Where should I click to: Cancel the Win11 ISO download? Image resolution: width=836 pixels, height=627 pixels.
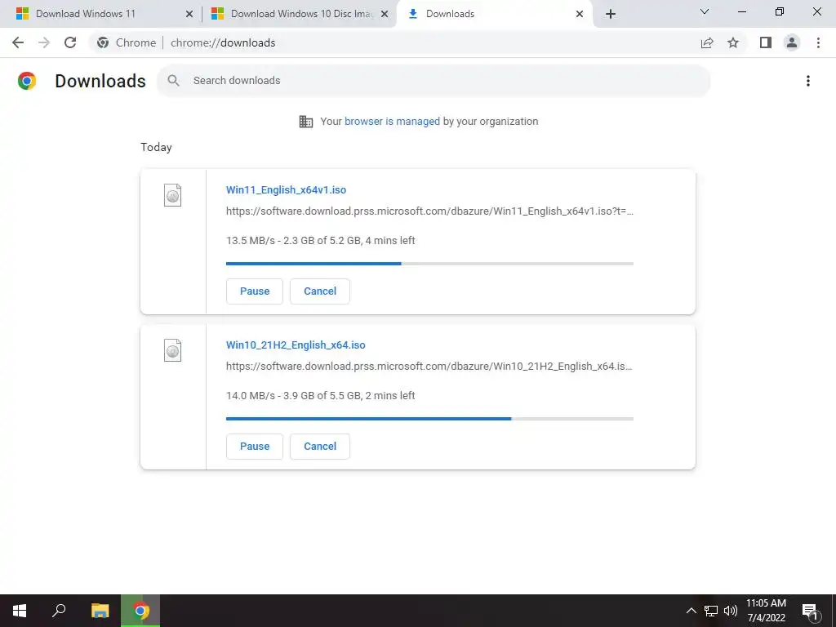(x=320, y=291)
